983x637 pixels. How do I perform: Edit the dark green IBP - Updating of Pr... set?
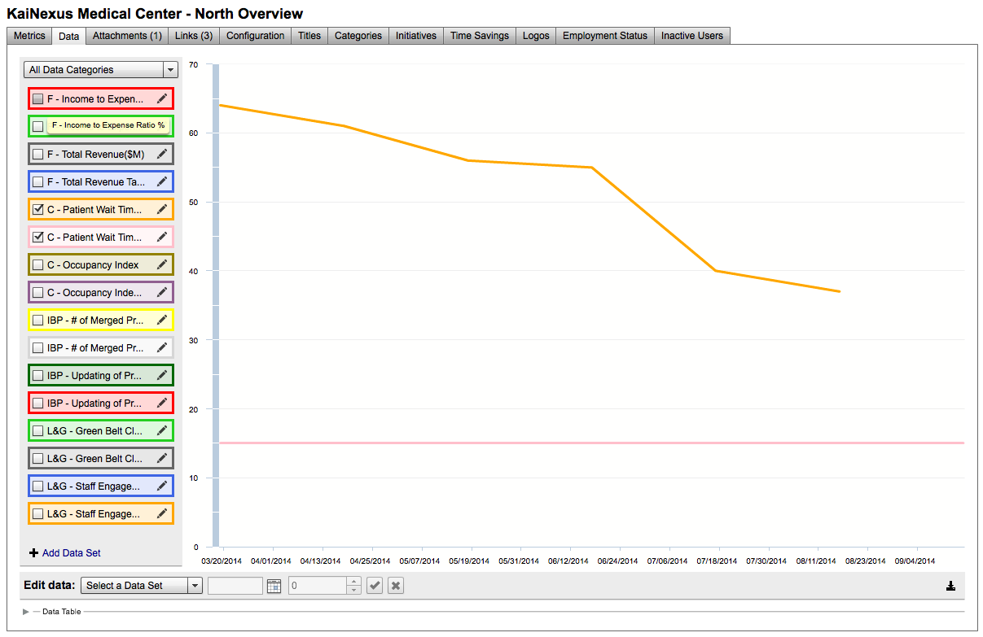click(x=162, y=376)
